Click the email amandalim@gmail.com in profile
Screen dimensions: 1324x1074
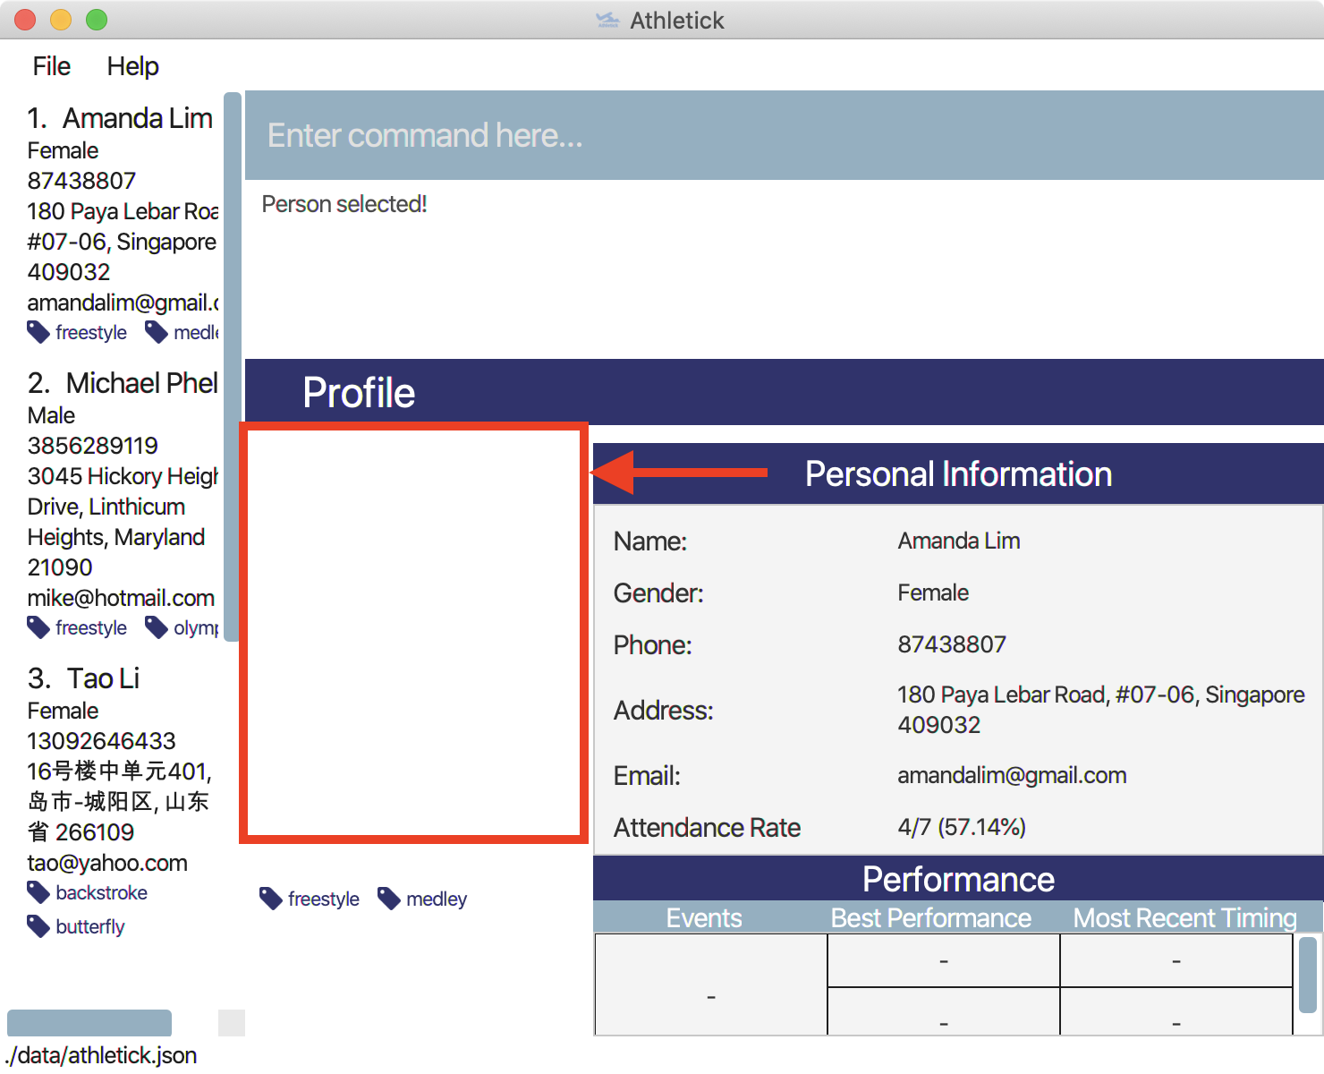(x=1012, y=775)
